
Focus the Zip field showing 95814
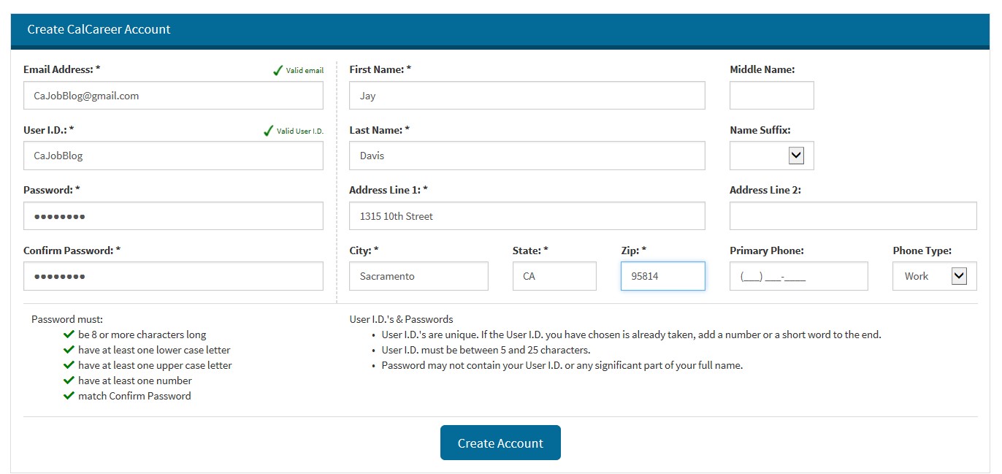(663, 276)
